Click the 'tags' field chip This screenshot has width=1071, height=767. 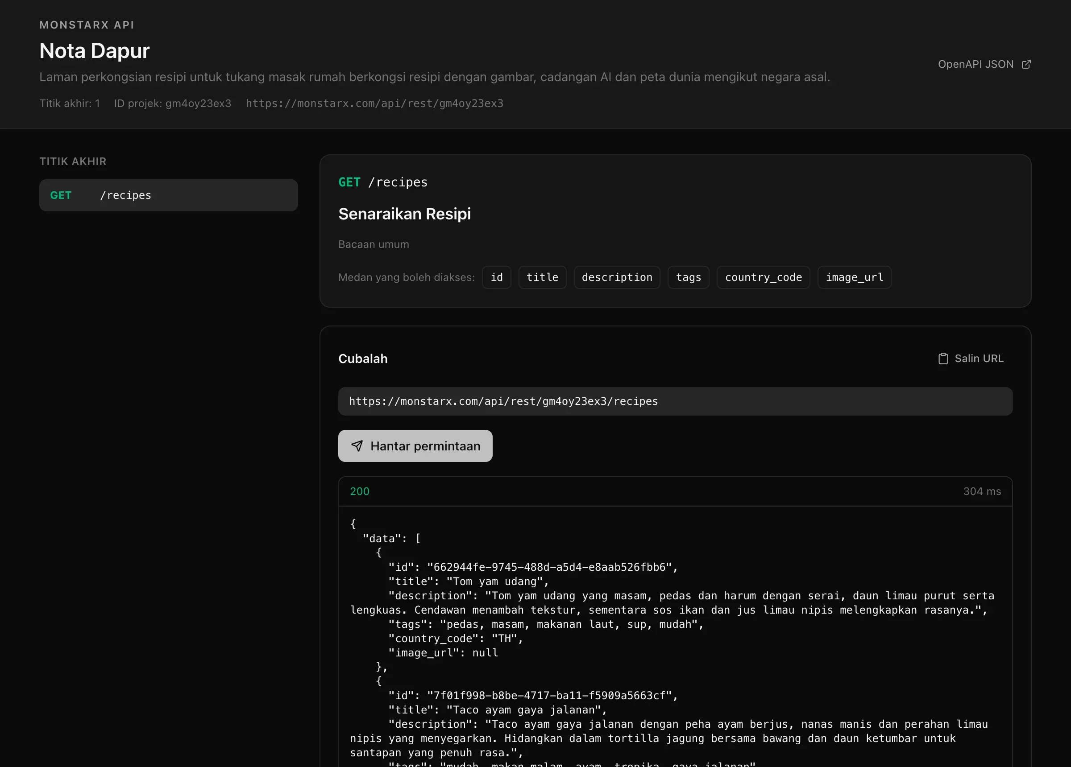689,277
